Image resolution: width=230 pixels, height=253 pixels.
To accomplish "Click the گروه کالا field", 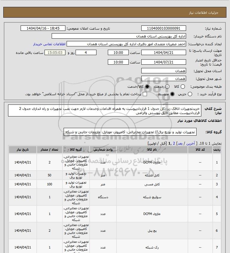I will point(130,132).
